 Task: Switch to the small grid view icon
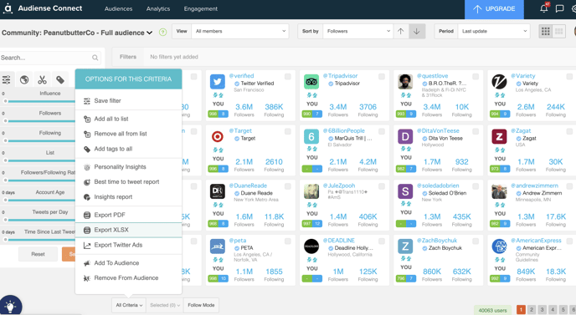click(x=546, y=31)
